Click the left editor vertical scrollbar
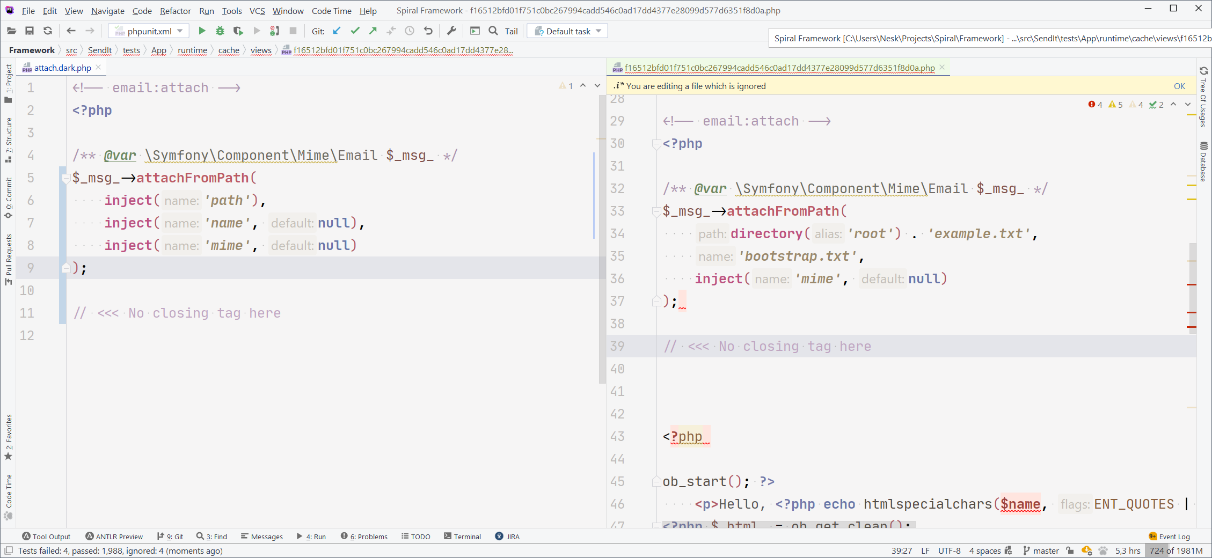 pos(602,240)
